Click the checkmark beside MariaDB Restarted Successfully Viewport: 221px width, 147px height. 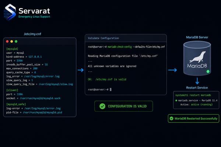pos(172,118)
